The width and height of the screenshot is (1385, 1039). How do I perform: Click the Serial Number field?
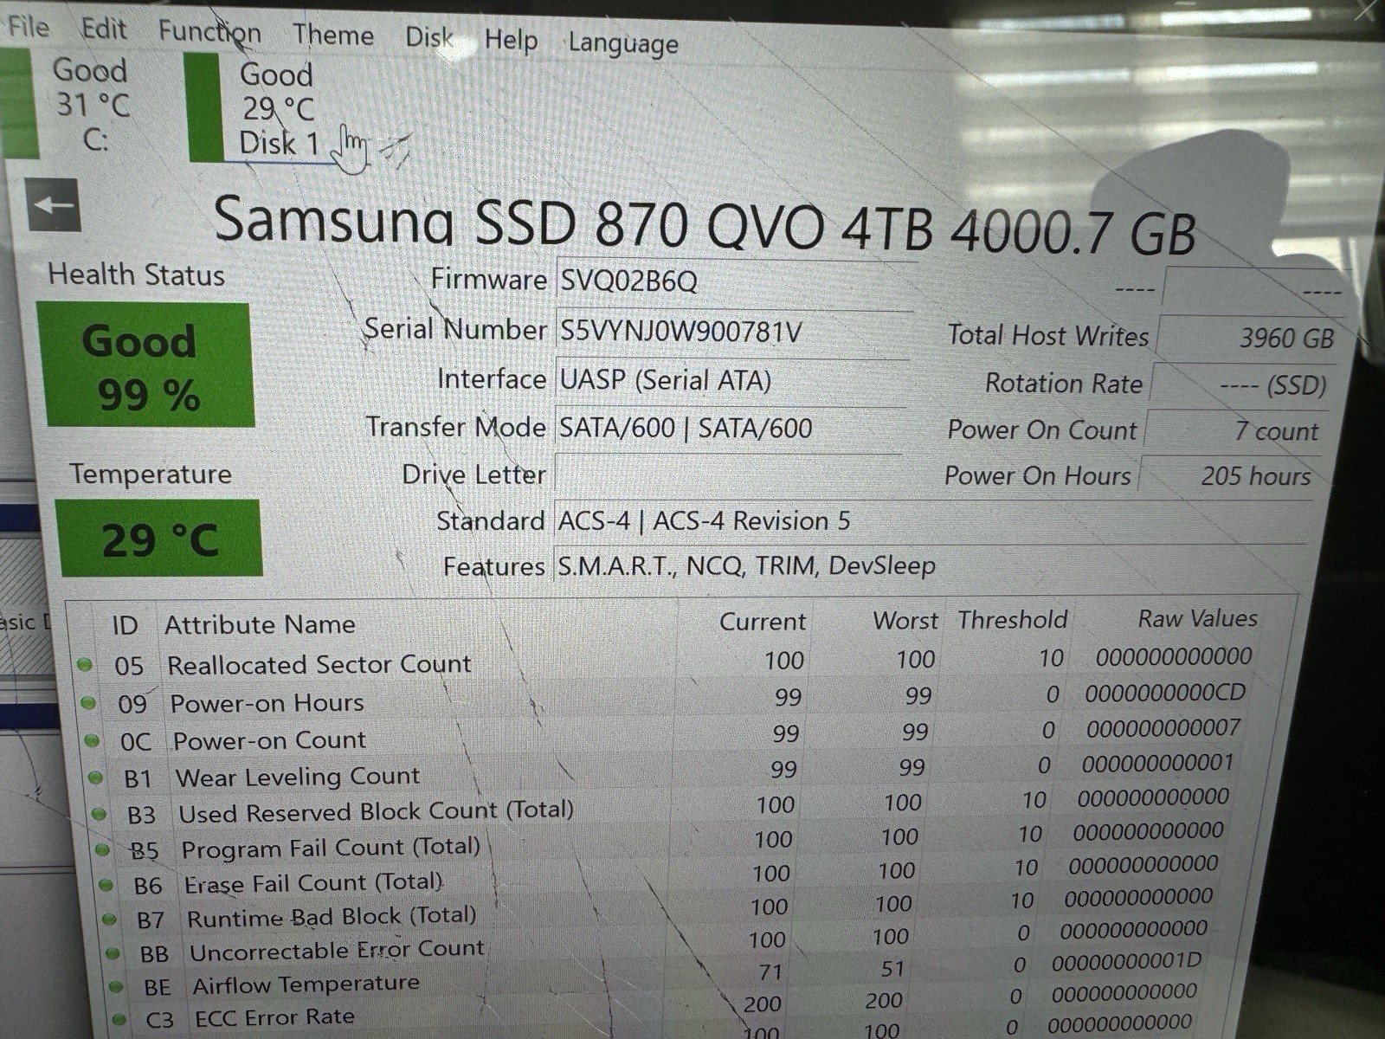point(733,332)
